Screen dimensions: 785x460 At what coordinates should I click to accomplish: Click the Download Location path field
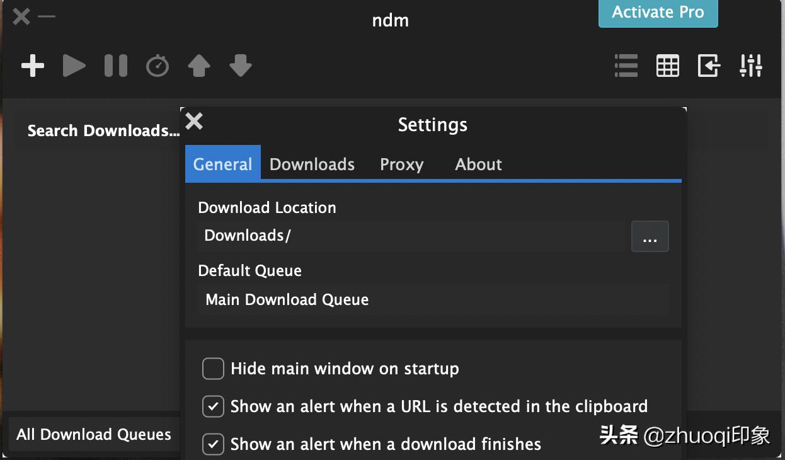coord(411,236)
